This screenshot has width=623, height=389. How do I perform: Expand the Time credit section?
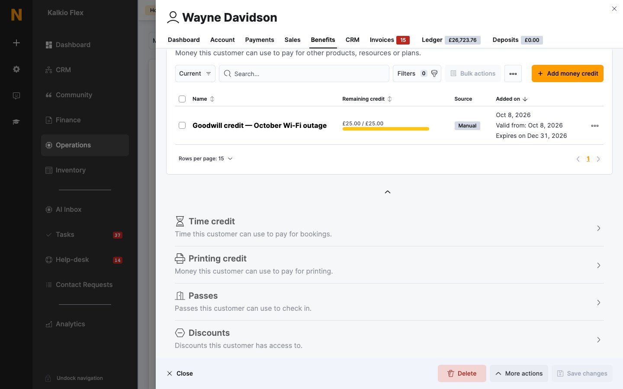click(x=389, y=228)
